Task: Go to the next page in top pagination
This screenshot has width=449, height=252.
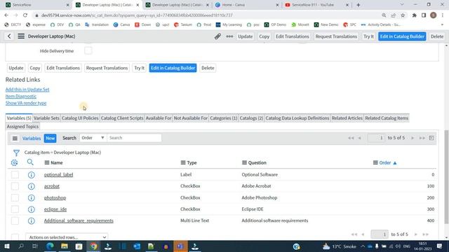Action: (x=413, y=138)
